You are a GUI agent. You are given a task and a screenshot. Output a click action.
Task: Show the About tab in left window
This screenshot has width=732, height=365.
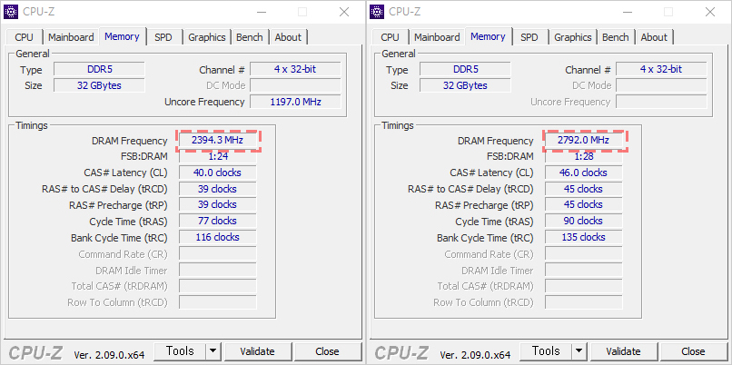[x=288, y=37]
